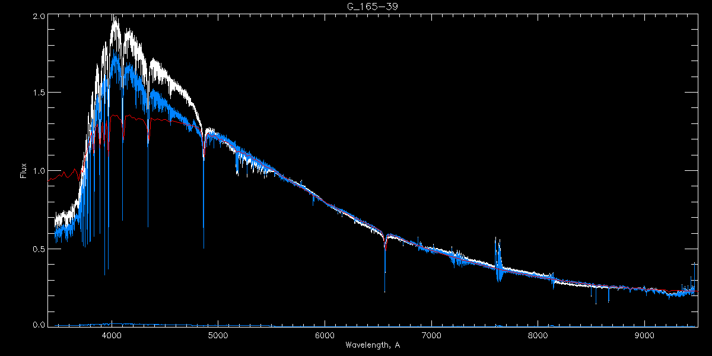
Task: Click the 1.0 y-axis tick label
Action: 38,171
